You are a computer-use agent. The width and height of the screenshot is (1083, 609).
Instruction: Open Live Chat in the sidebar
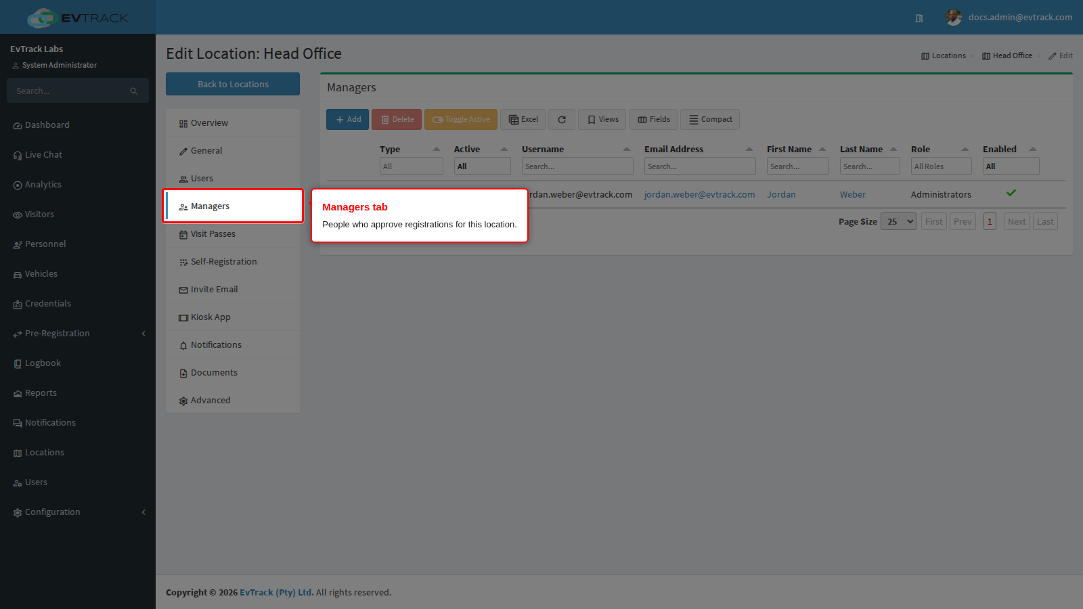click(x=78, y=155)
